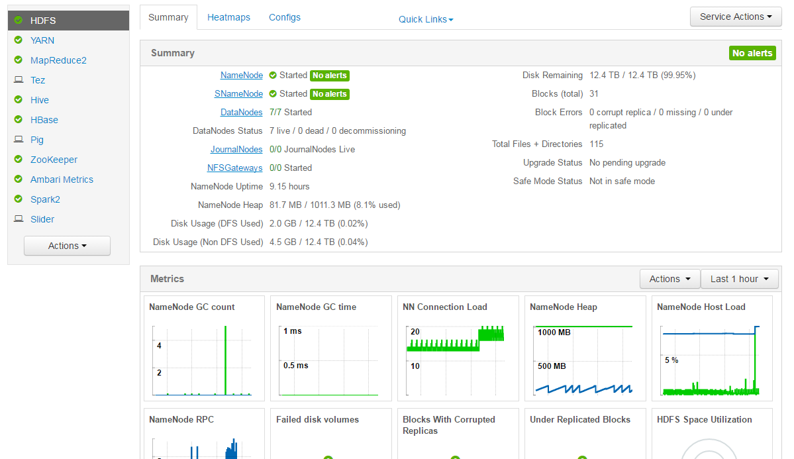This screenshot has width=794, height=459.
Task: Click the green check icon next to YARN
Action: [x=19, y=40]
